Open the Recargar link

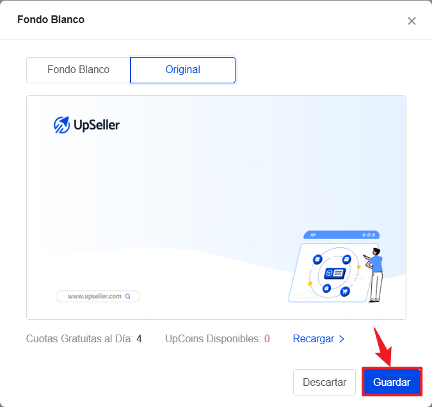tap(313, 338)
